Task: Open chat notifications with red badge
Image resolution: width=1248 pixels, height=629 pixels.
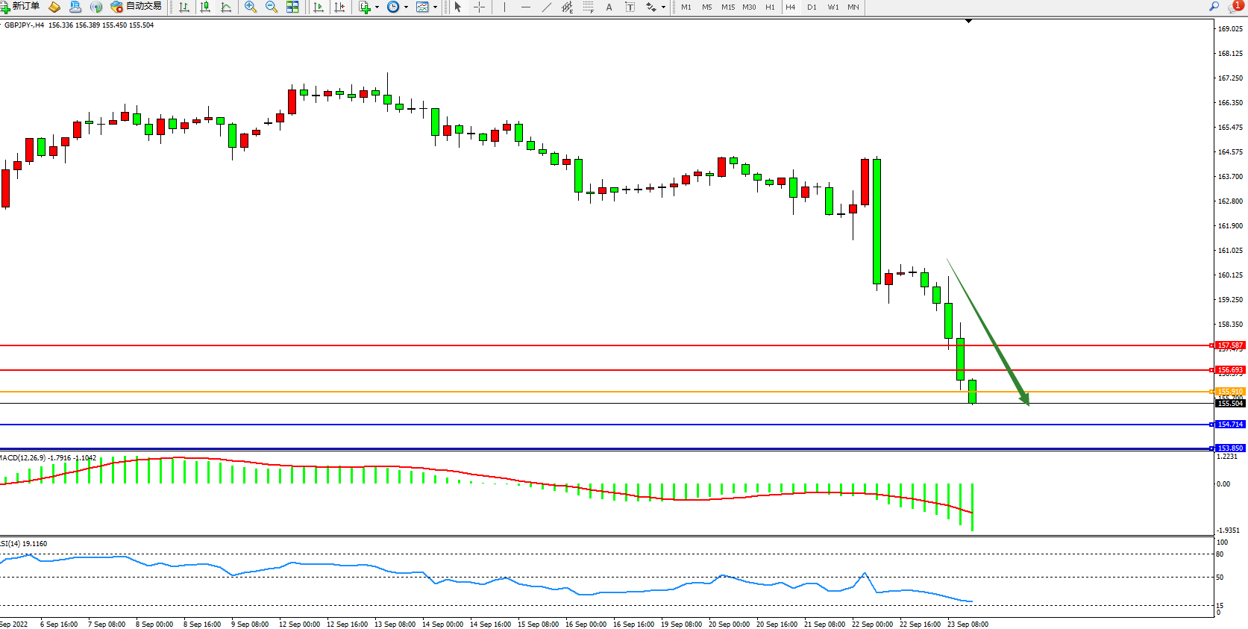Action: (x=1235, y=7)
